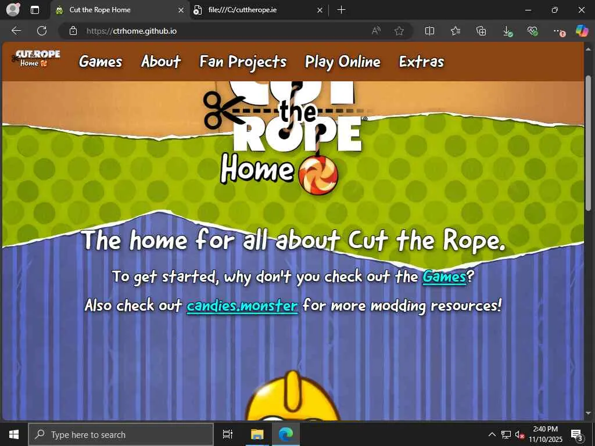Open Browser essentials heart icon
The height and width of the screenshot is (446, 595).
point(532,31)
